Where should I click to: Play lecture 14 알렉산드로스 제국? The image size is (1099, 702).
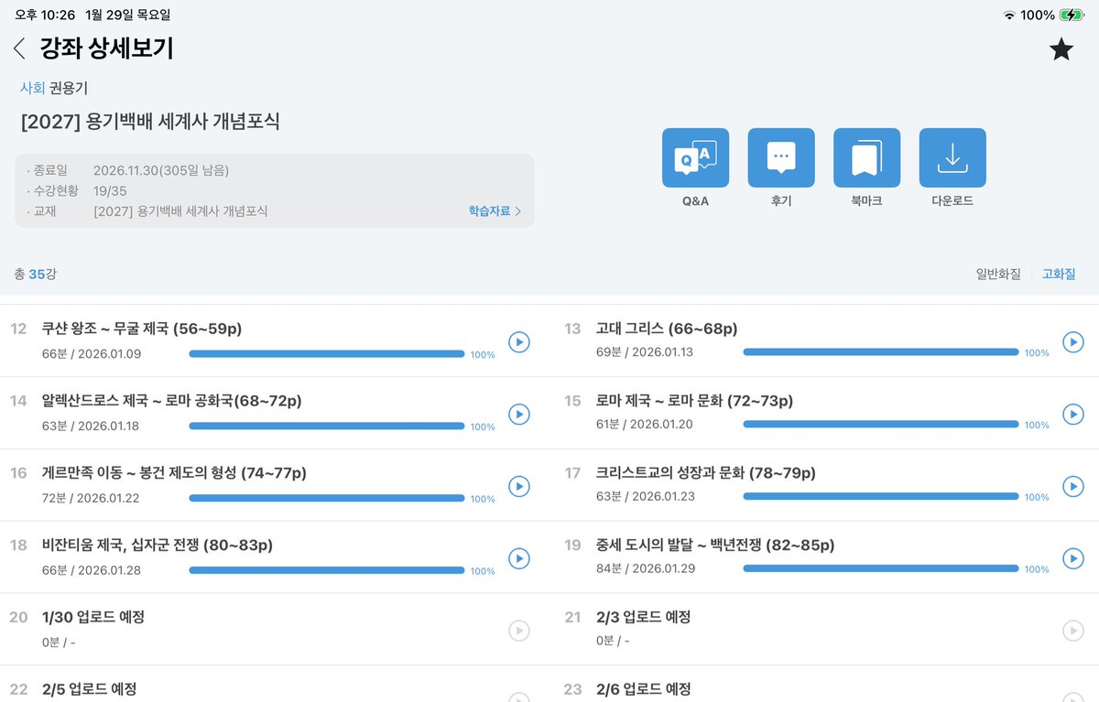[519, 415]
